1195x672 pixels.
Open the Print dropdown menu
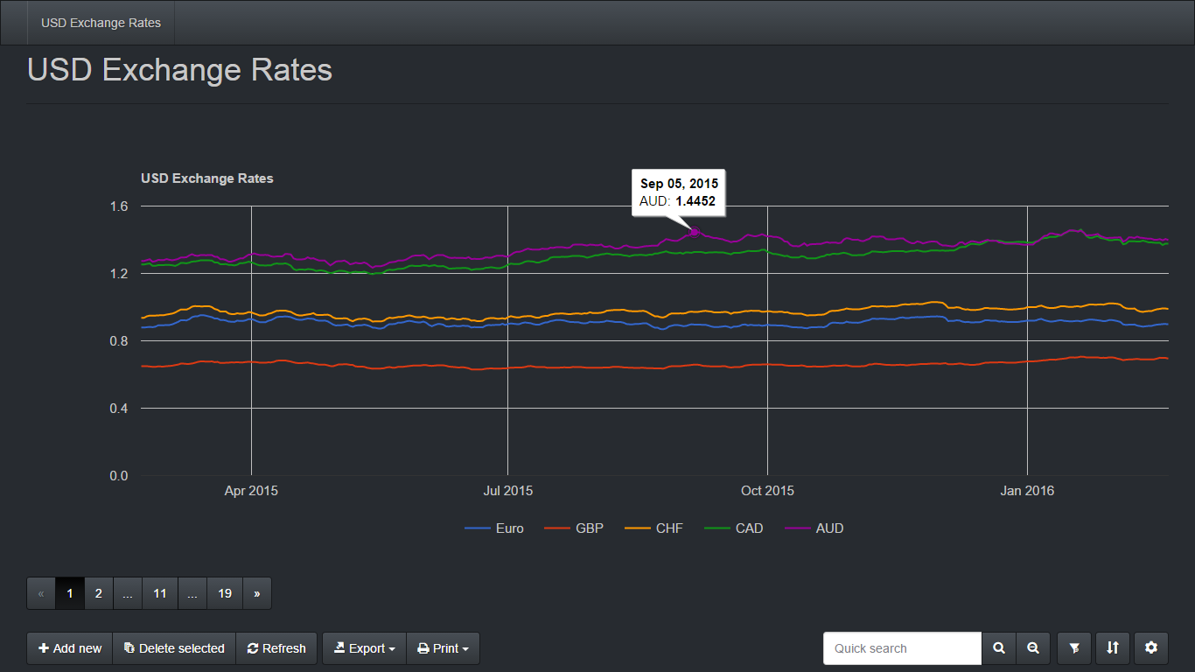[444, 648]
